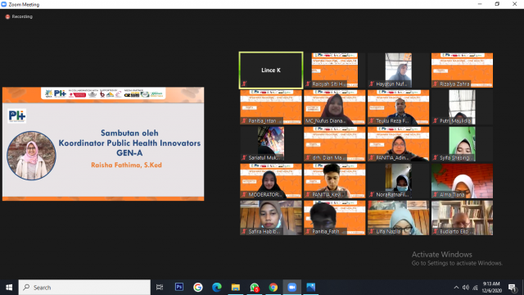Click the Recording indicator

pyautogui.click(x=19, y=16)
